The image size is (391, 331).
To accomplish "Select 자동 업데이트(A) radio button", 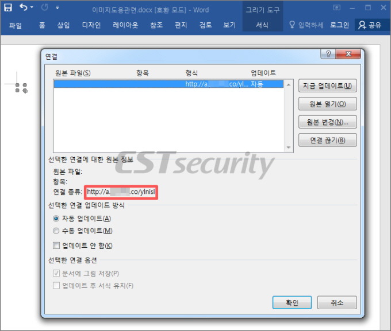I will [x=56, y=219].
